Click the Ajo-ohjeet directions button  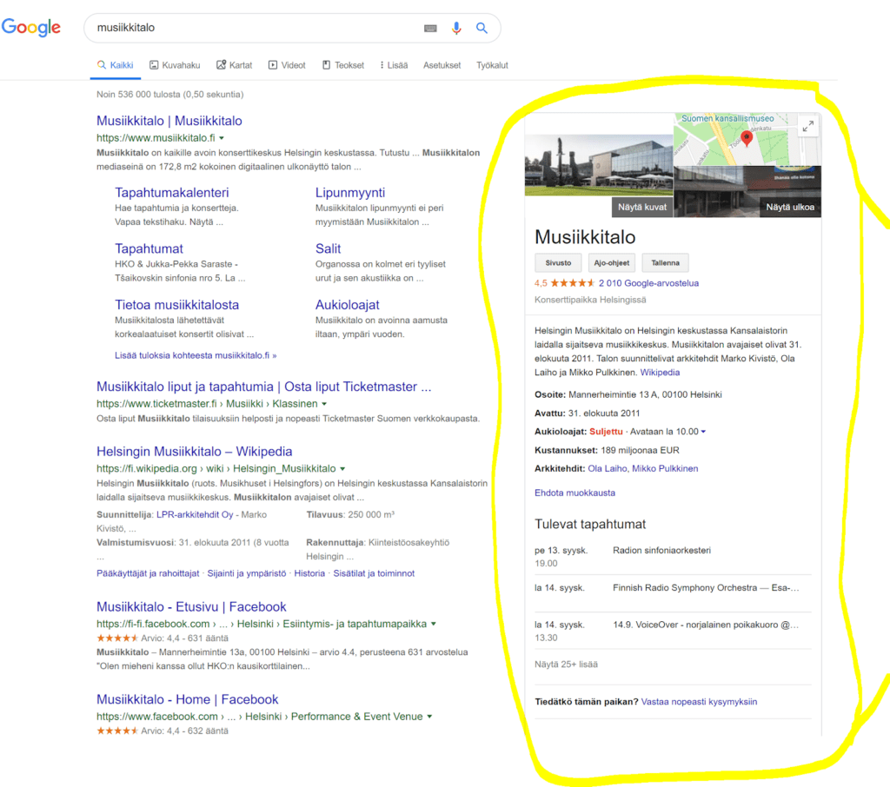tap(611, 262)
